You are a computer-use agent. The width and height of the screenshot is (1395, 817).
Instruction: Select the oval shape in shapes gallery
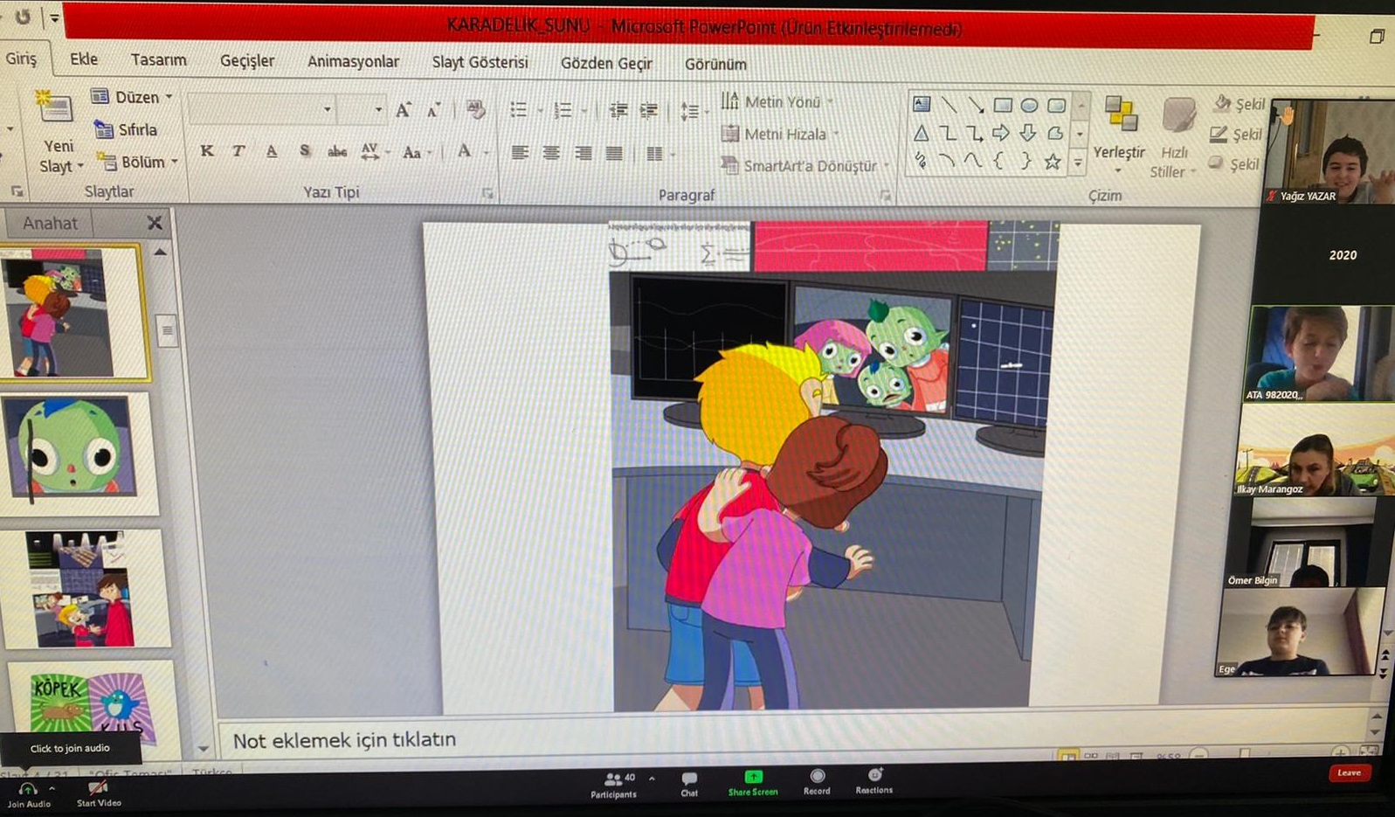[x=1030, y=106]
